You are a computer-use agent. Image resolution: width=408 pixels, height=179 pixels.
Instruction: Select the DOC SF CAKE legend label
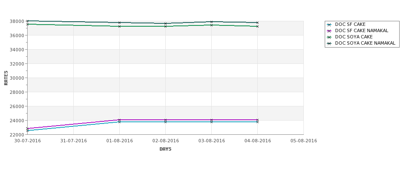pyautogui.click(x=350, y=24)
